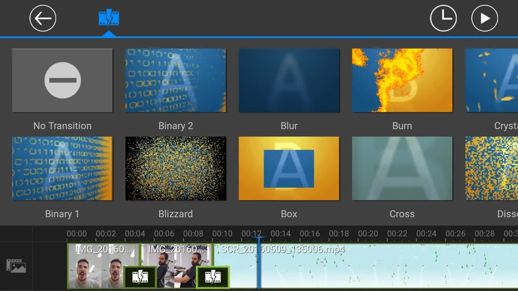Jump to 00:16 on the timeline ruler

pos(310,233)
